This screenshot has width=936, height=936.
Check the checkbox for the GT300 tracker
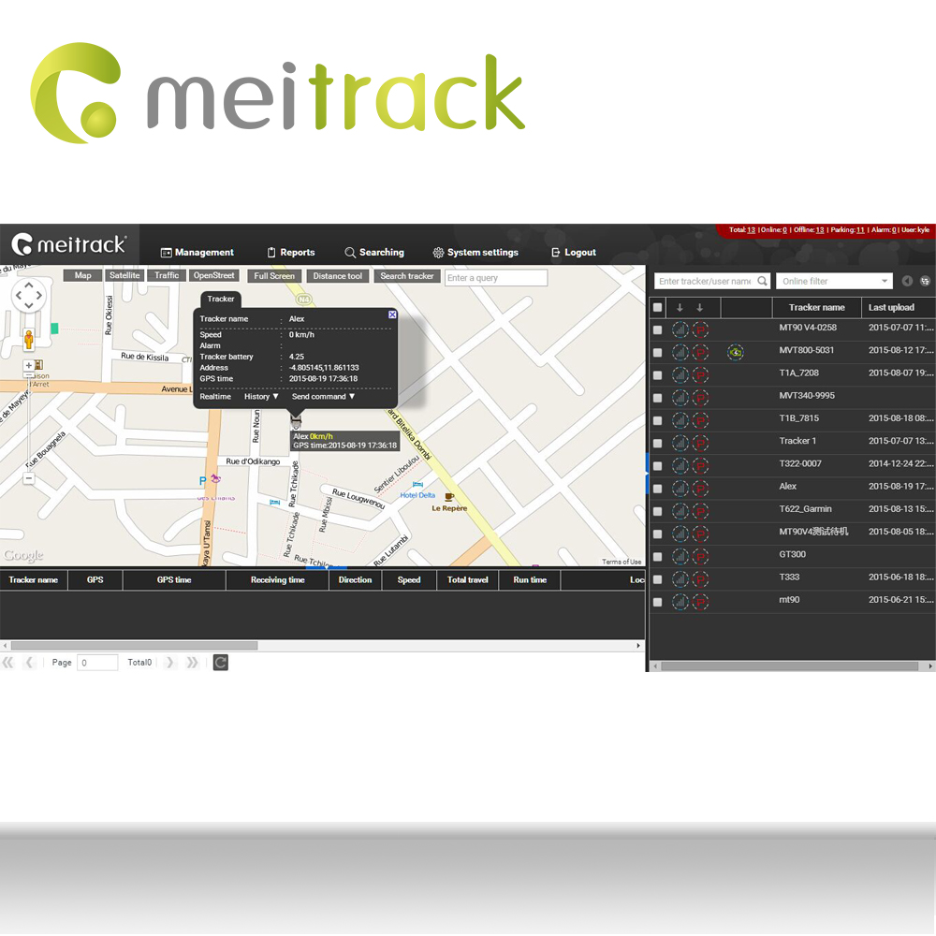tap(659, 554)
